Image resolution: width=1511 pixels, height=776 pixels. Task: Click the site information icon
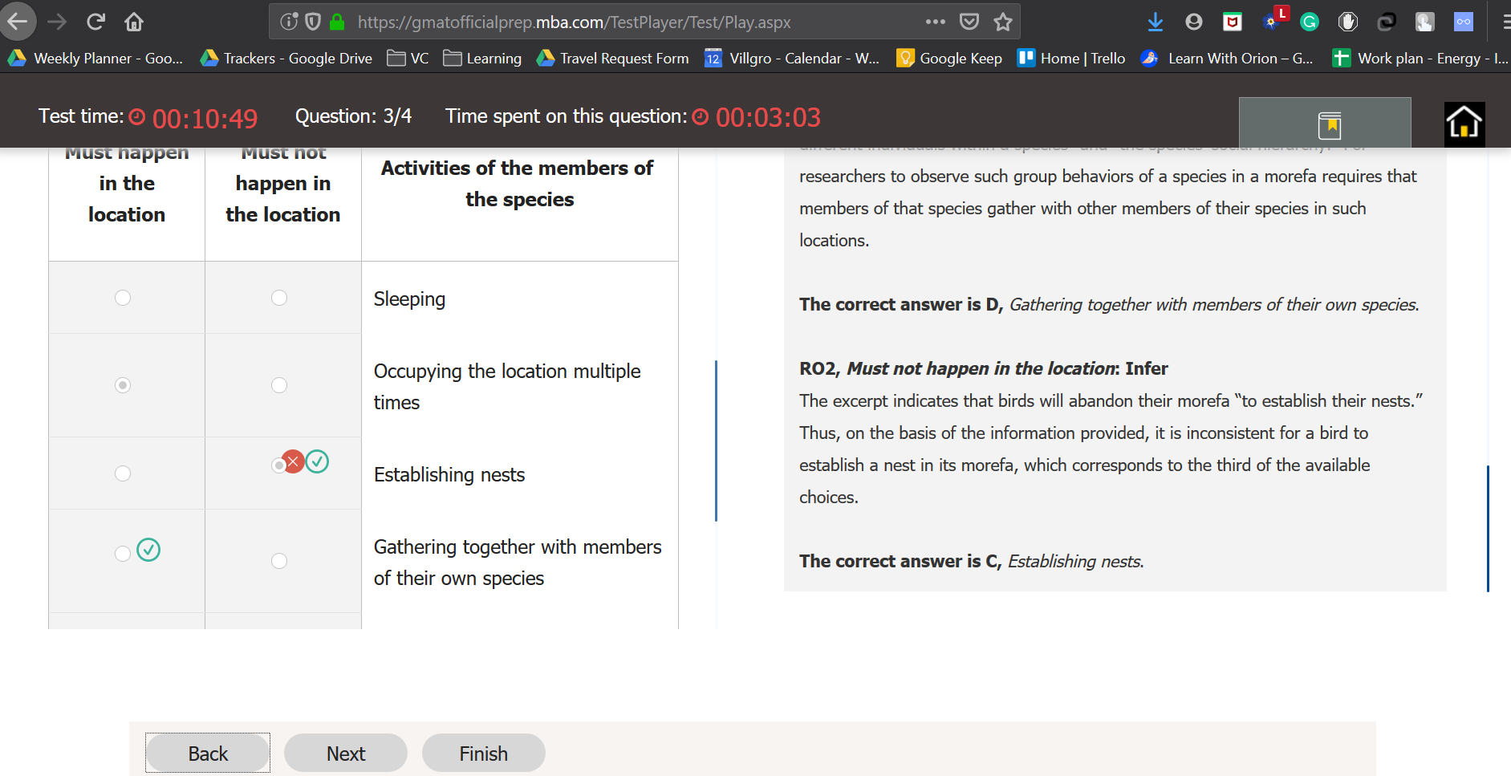289,22
